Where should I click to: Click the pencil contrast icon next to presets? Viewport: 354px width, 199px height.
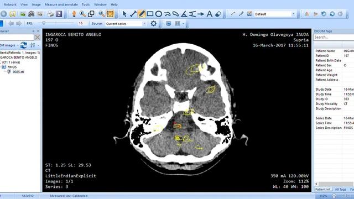click(x=241, y=14)
